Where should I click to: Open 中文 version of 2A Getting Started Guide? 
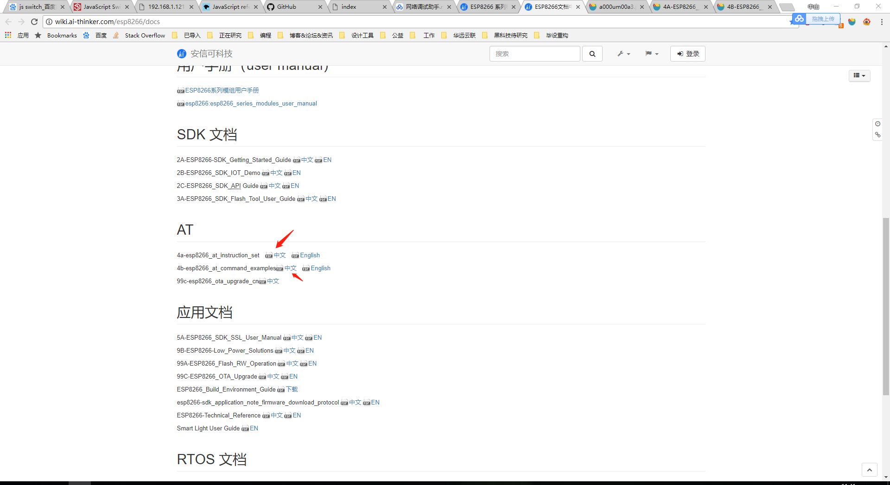[307, 160]
